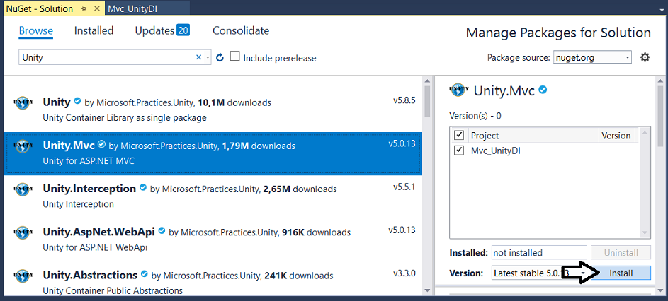The width and height of the screenshot is (668, 301).
Task: Click the Version column header
Action: point(616,136)
